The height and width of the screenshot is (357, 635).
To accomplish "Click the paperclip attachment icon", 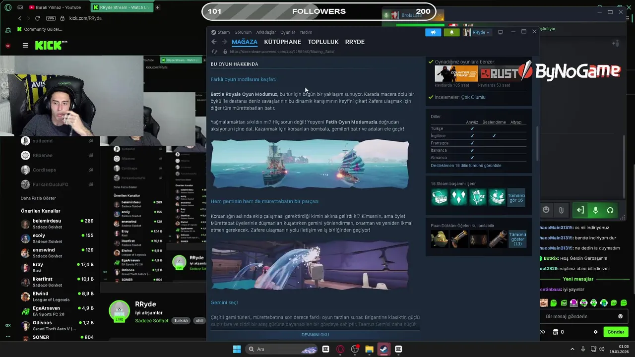I will 561,210.
